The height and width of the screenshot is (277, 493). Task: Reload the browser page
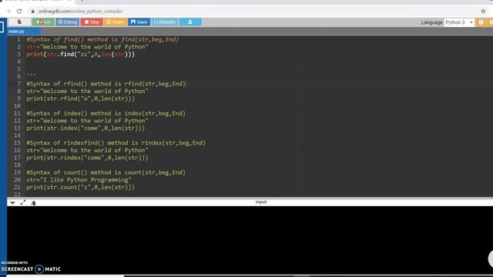click(x=19, y=12)
